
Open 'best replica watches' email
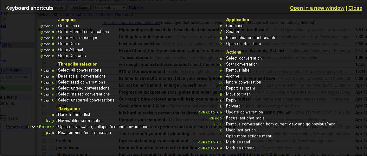point(139,43)
